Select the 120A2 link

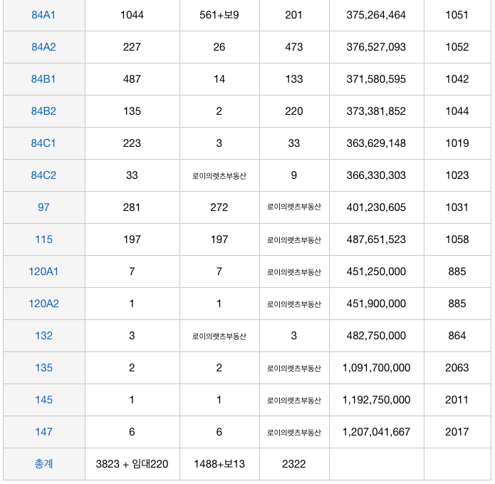pyautogui.click(x=43, y=304)
